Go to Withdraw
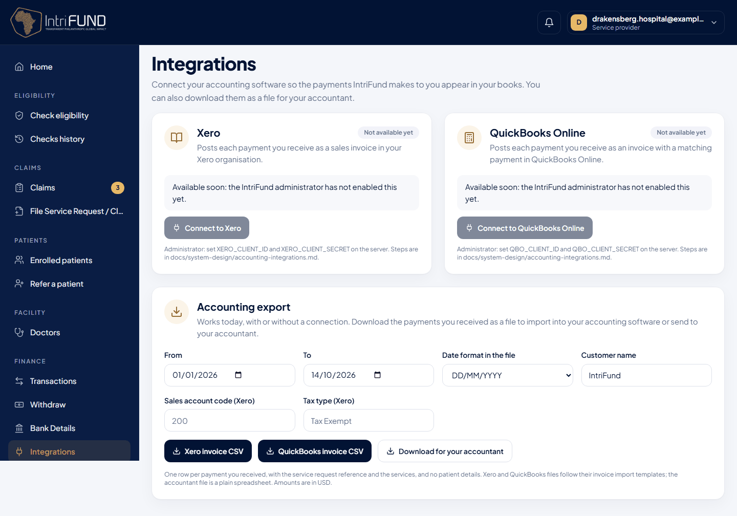 pyautogui.click(x=69, y=405)
